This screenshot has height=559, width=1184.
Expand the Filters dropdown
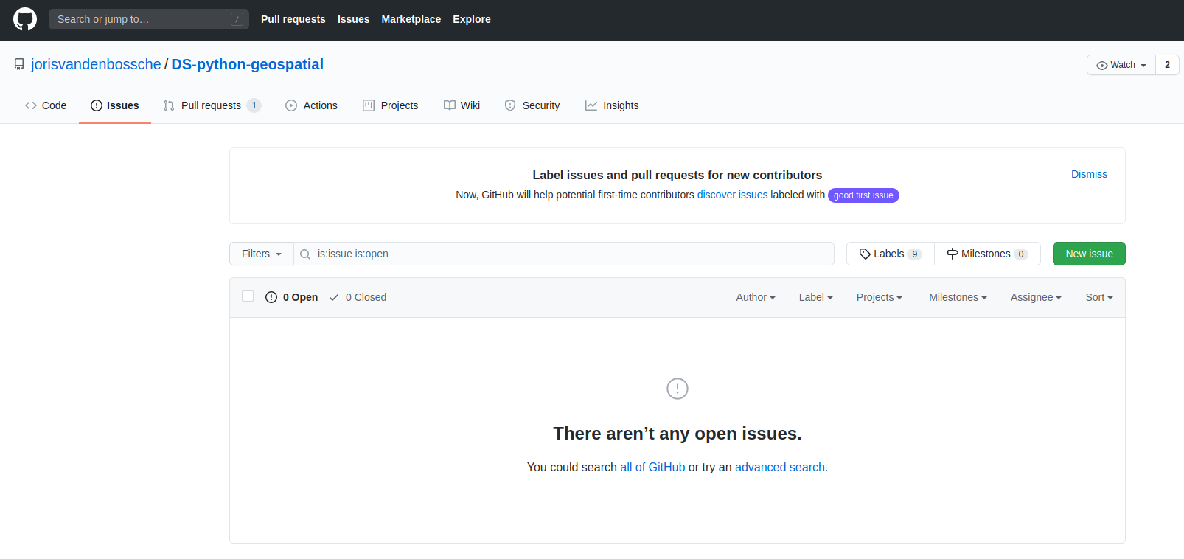tap(262, 254)
